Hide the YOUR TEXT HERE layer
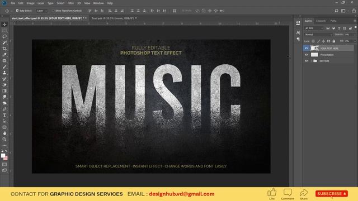This screenshot has height=201, width=358. (x=306, y=48)
